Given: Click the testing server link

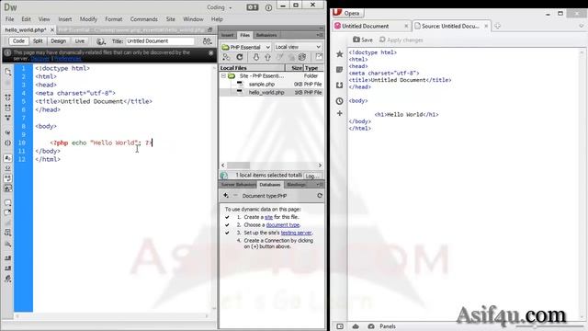Looking at the screenshot, I should coord(296,233).
